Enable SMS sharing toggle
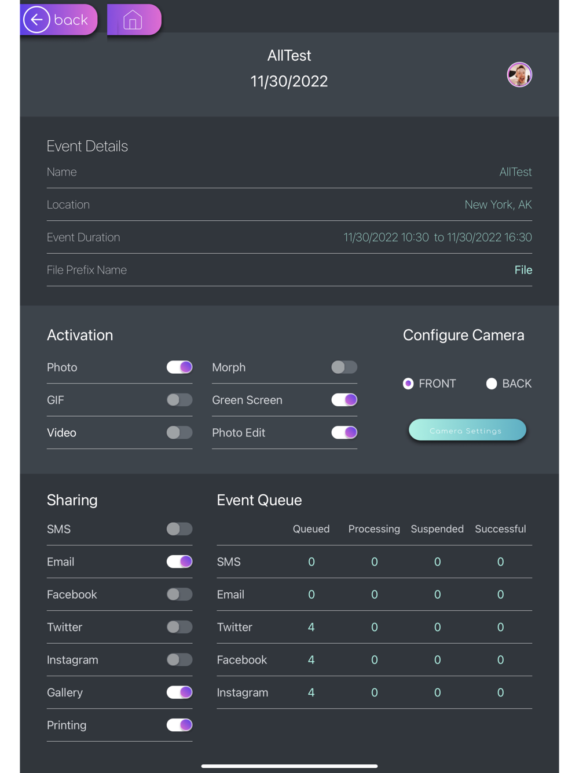Screen dimensions: 579x773 [179, 529]
